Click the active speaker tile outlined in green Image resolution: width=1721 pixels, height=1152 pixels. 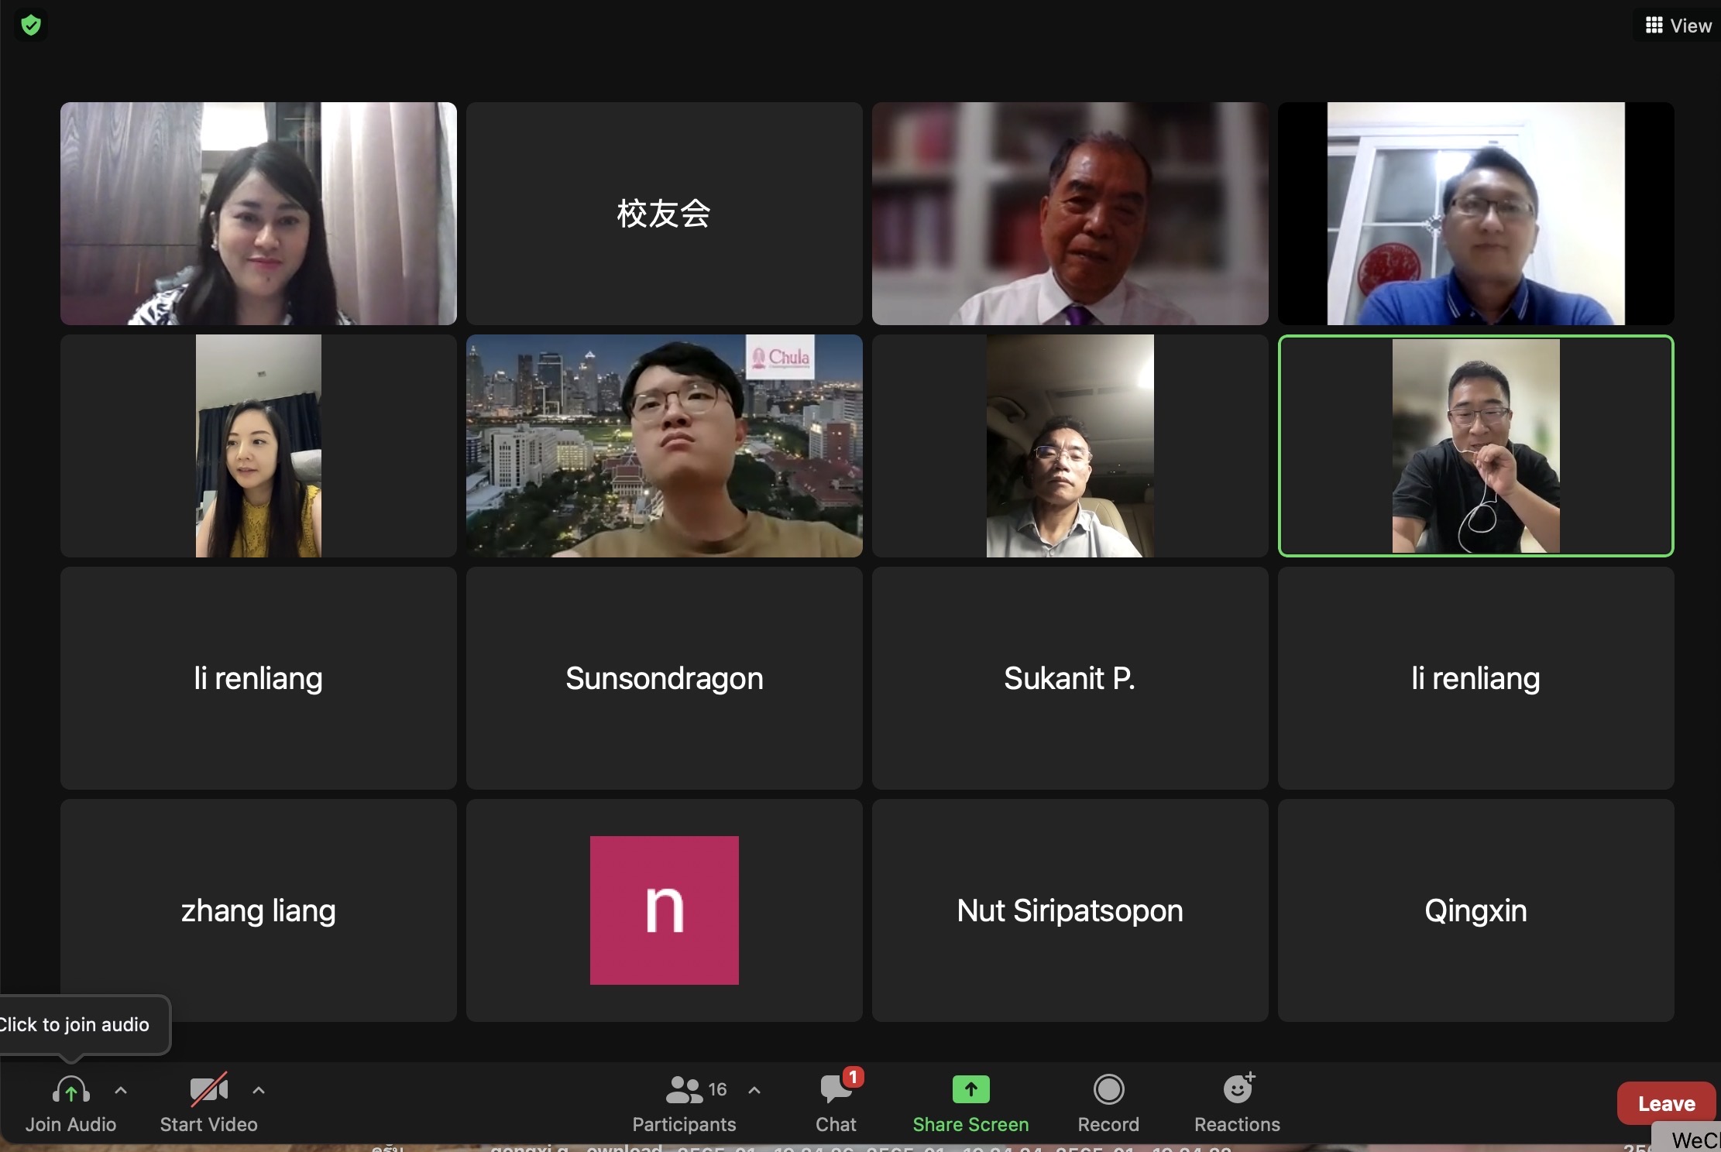[1475, 446]
